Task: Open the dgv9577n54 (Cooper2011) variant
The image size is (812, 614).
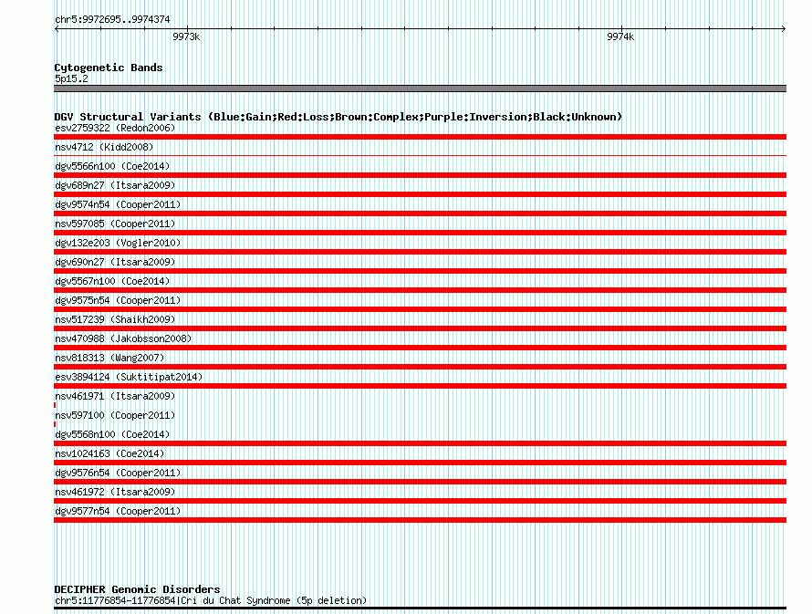Action: pyautogui.click(x=118, y=511)
